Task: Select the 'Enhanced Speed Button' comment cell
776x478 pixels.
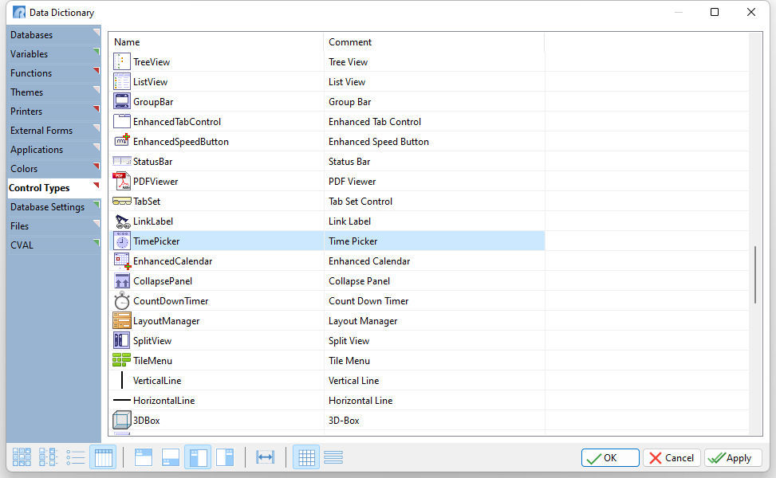Action: point(434,141)
